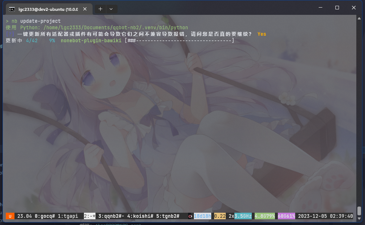Select the active tmux window 2:-*
Viewport: 365px width, 225px height.
pos(90,216)
